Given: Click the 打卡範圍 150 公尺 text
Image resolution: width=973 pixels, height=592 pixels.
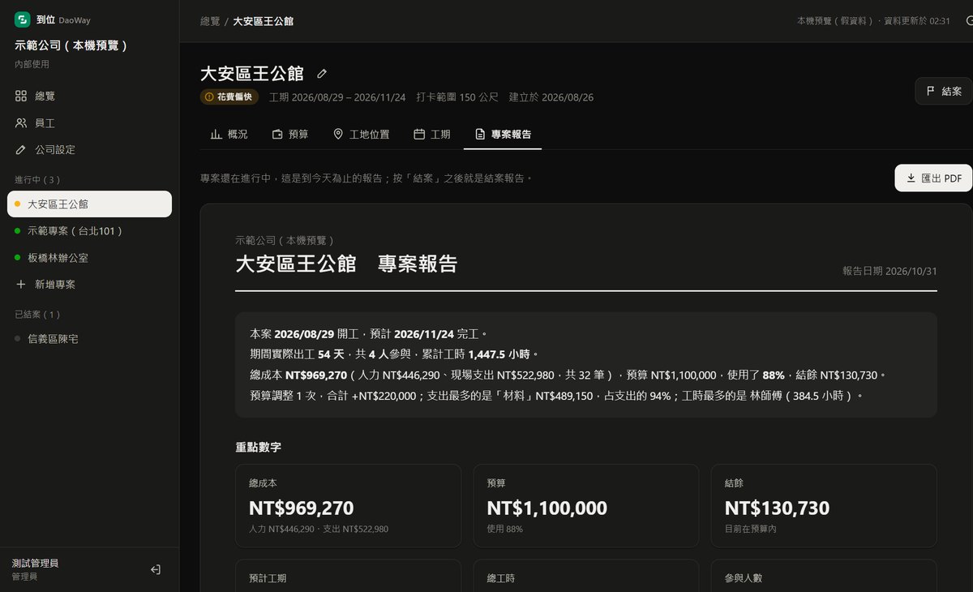Looking at the screenshot, I should click(x=456, y=97).
